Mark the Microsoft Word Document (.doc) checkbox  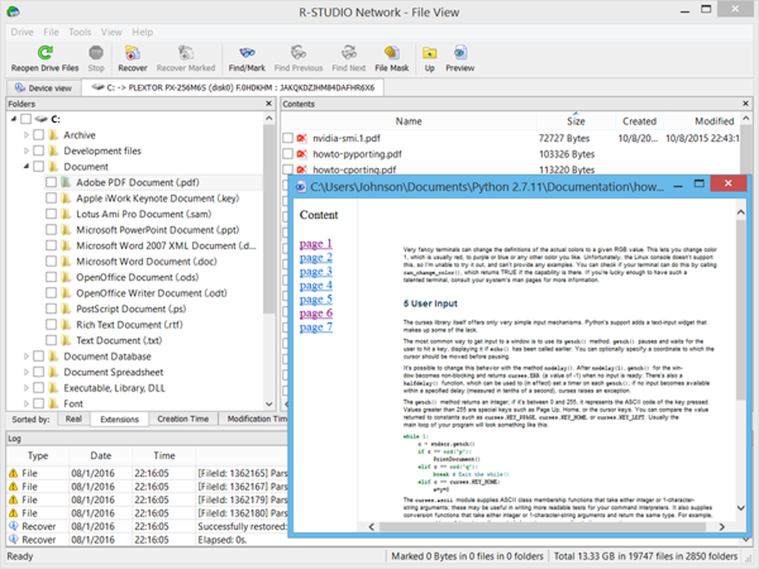point(51,261)
